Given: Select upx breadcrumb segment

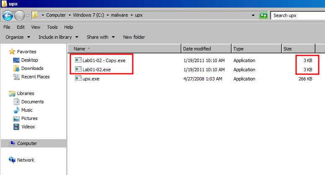Looking at the screenshot, I should (139, 15).
